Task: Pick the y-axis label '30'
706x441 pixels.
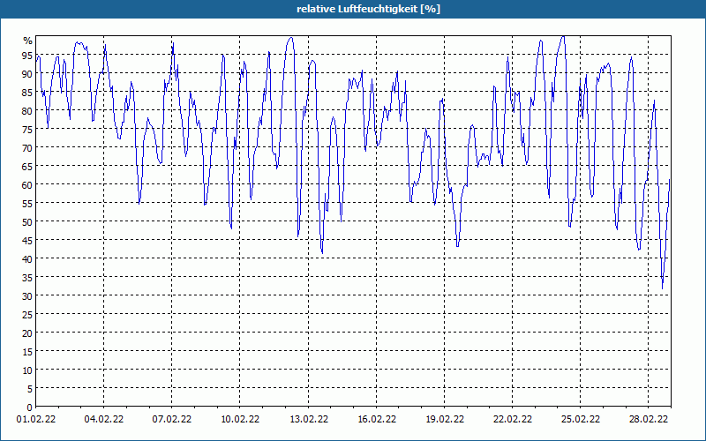Action: coord(27,296)
